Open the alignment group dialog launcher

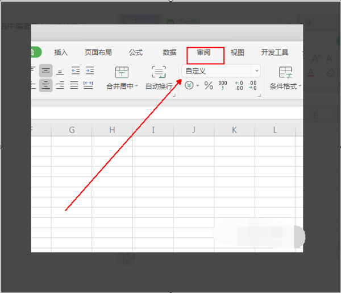[174, 95]
